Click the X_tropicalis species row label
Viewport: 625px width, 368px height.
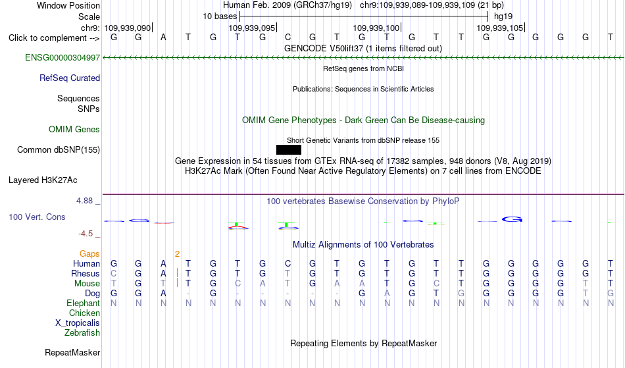point(78,323)
